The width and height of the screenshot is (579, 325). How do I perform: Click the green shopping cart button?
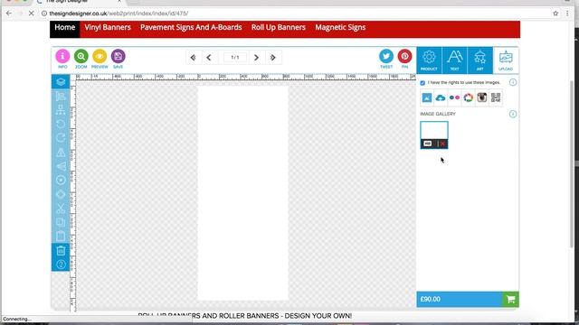(x=510, y=299)
